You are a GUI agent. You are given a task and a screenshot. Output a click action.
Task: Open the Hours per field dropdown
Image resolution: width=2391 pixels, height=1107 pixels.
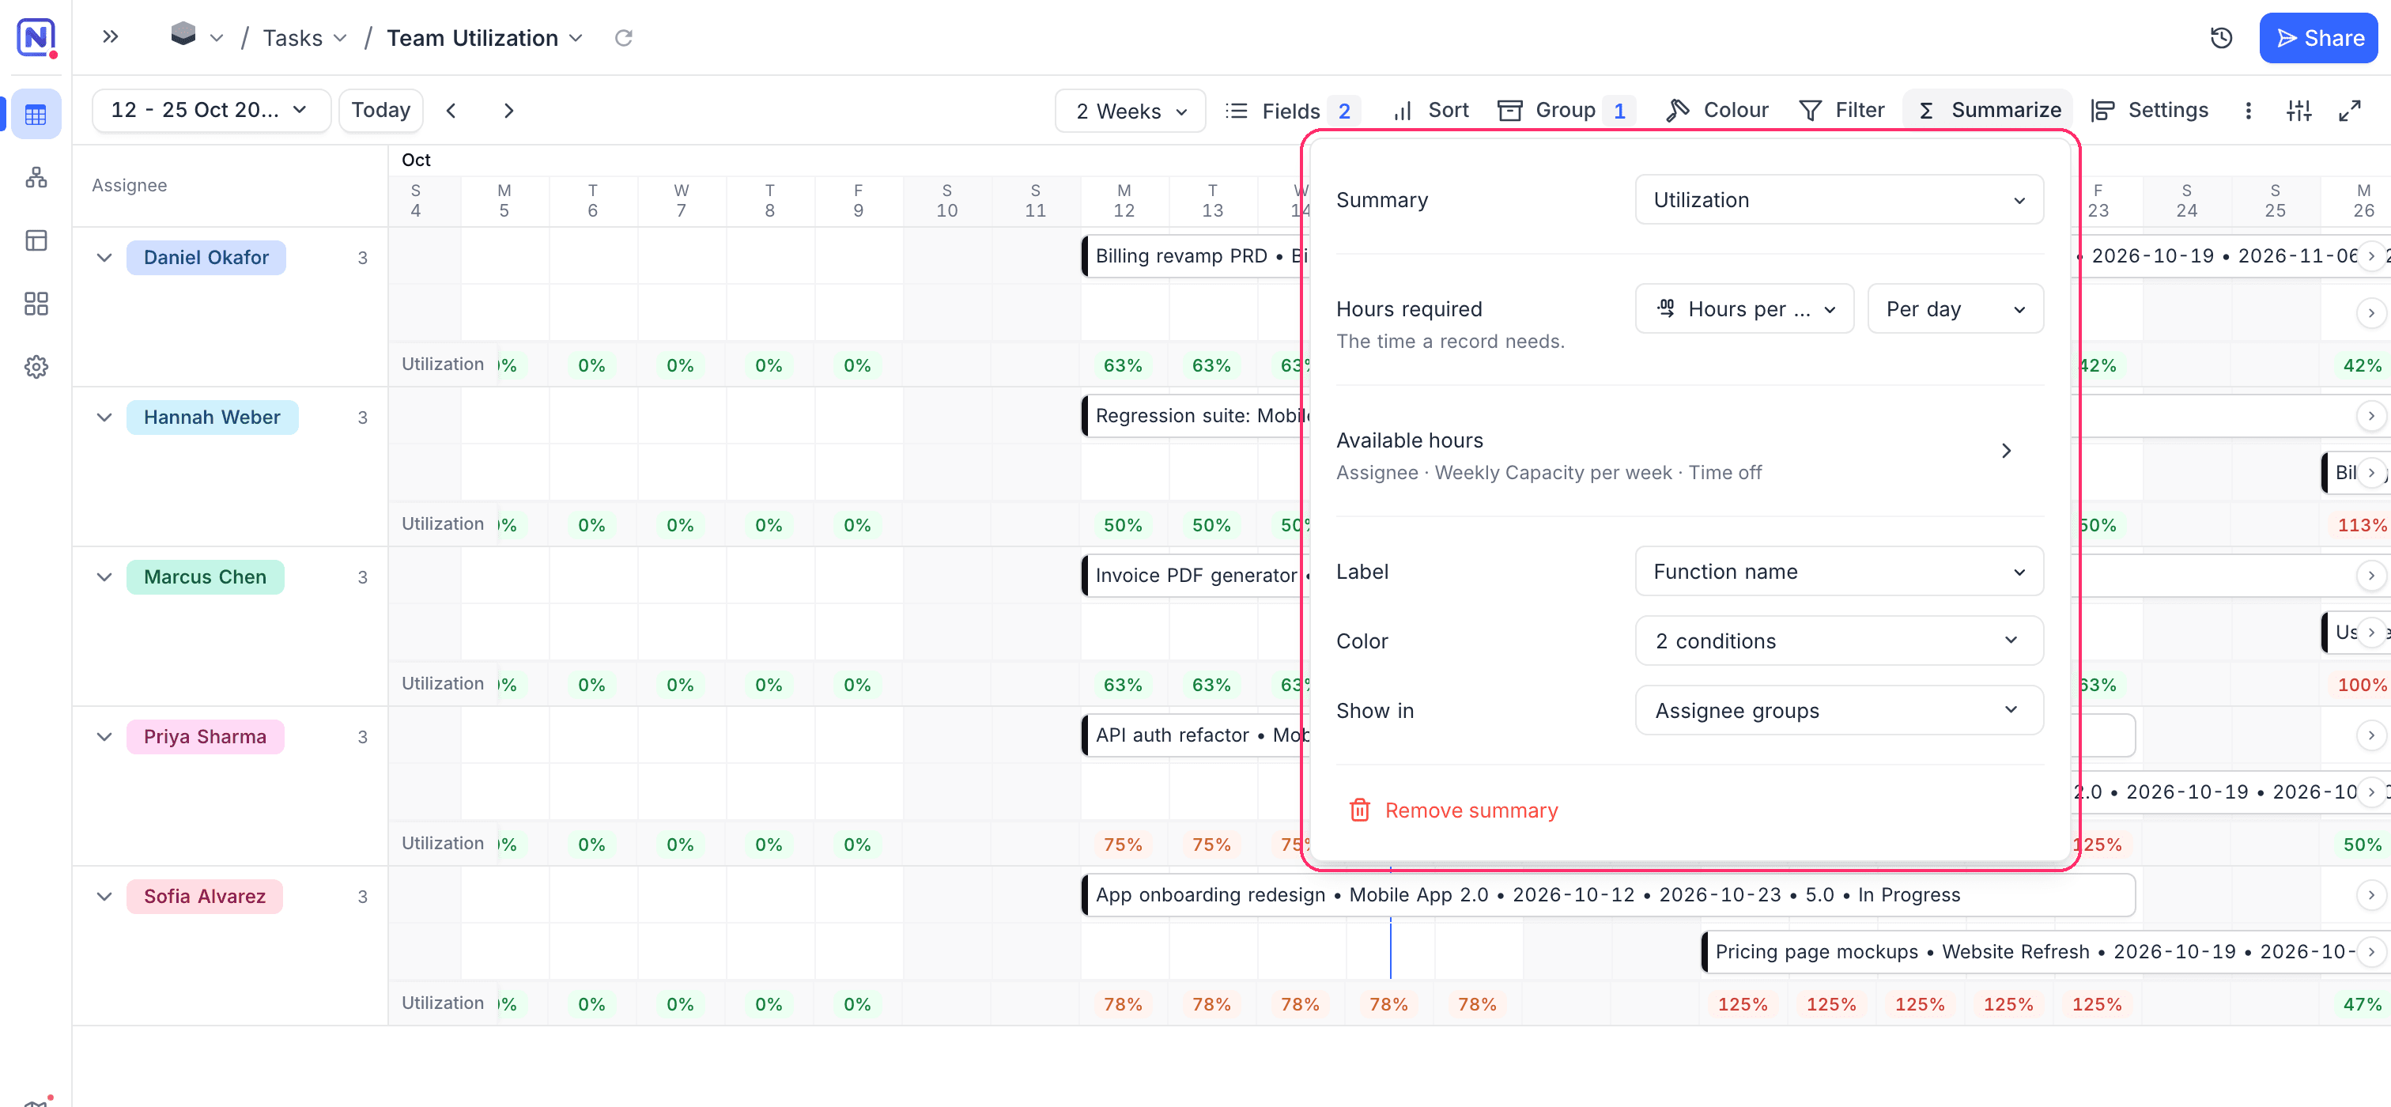[1744, 309]
